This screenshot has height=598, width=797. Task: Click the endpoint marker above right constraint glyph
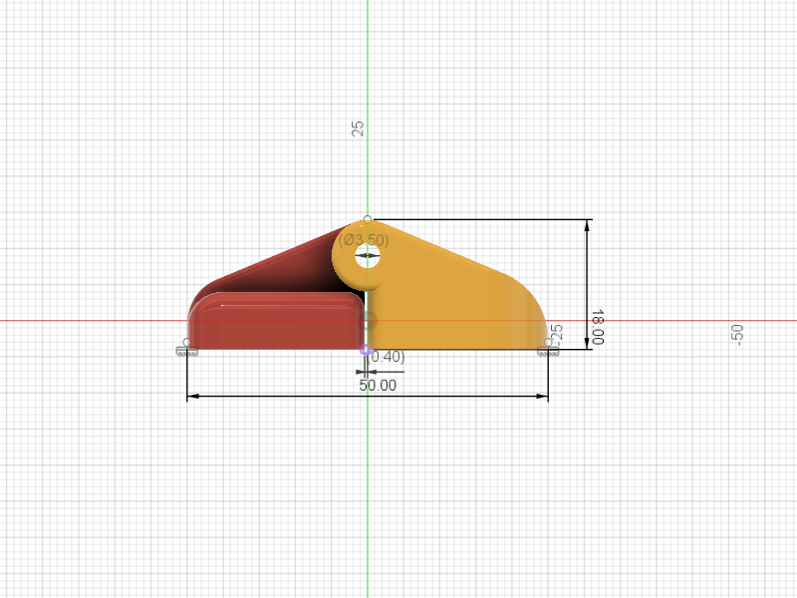[x=549, y=342]
